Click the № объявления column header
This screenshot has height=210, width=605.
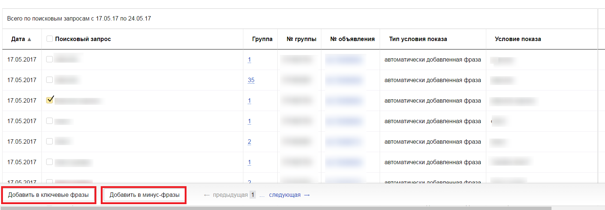(x=352, y=39)
